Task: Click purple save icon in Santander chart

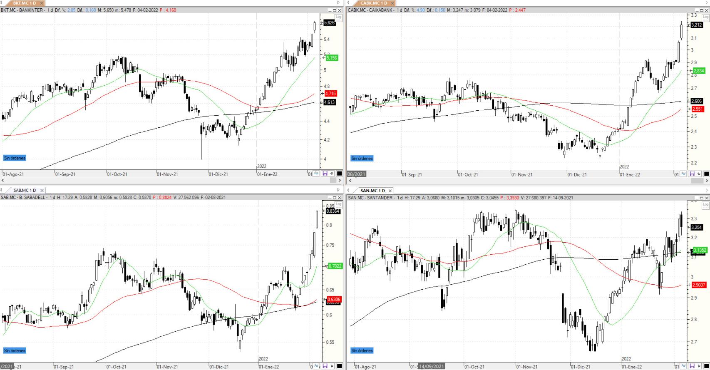Action: point(692,366)
